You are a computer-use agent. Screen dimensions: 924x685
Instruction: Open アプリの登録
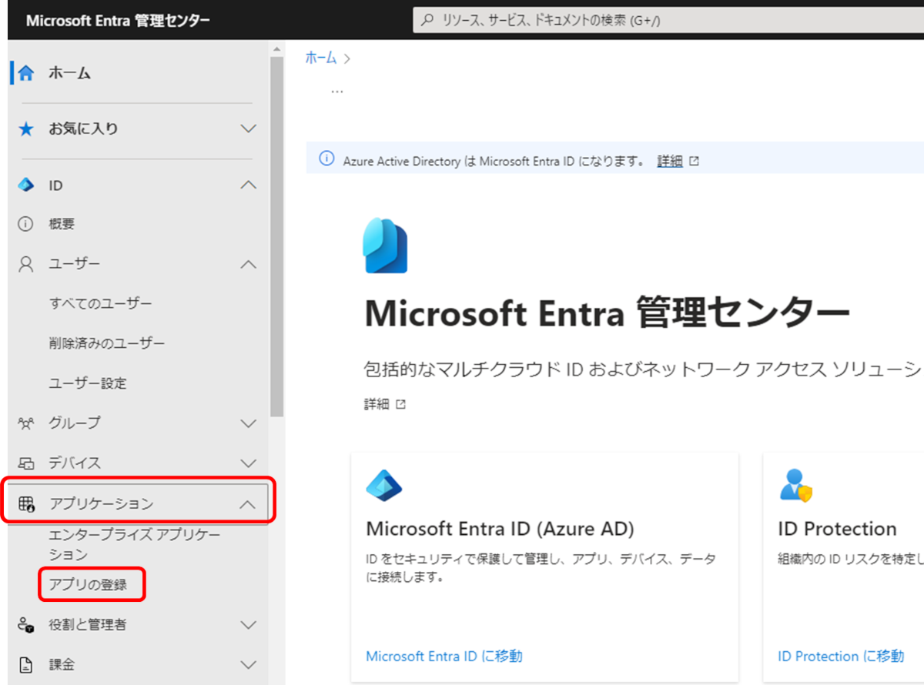[x=88, y=585]
